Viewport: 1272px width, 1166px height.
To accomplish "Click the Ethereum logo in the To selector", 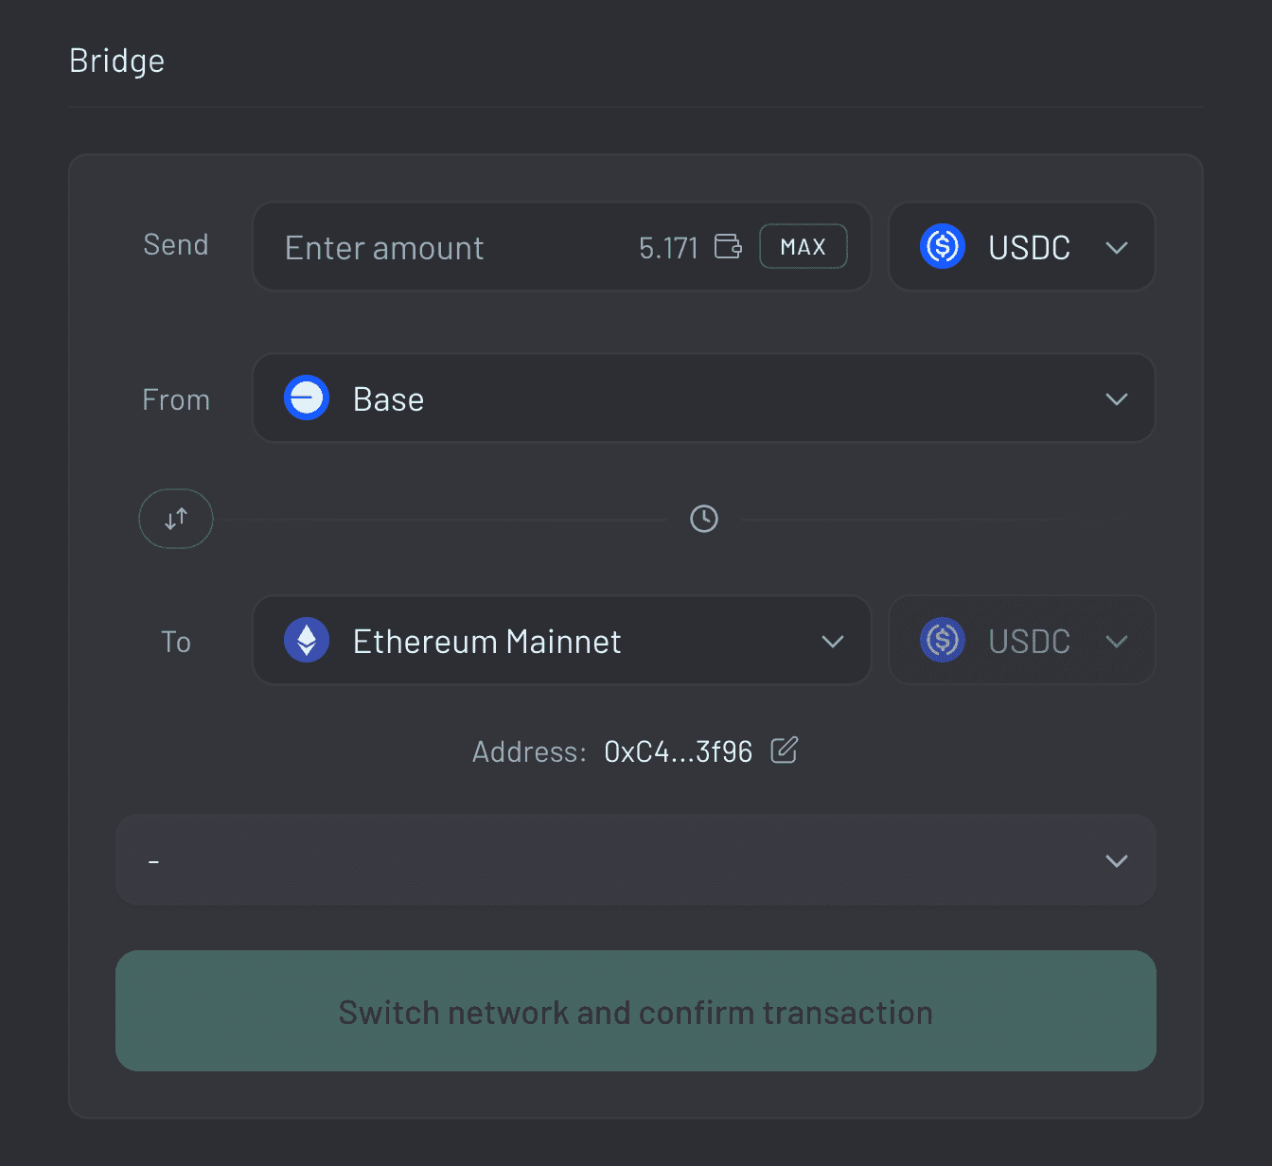I will tap(306, 640).
